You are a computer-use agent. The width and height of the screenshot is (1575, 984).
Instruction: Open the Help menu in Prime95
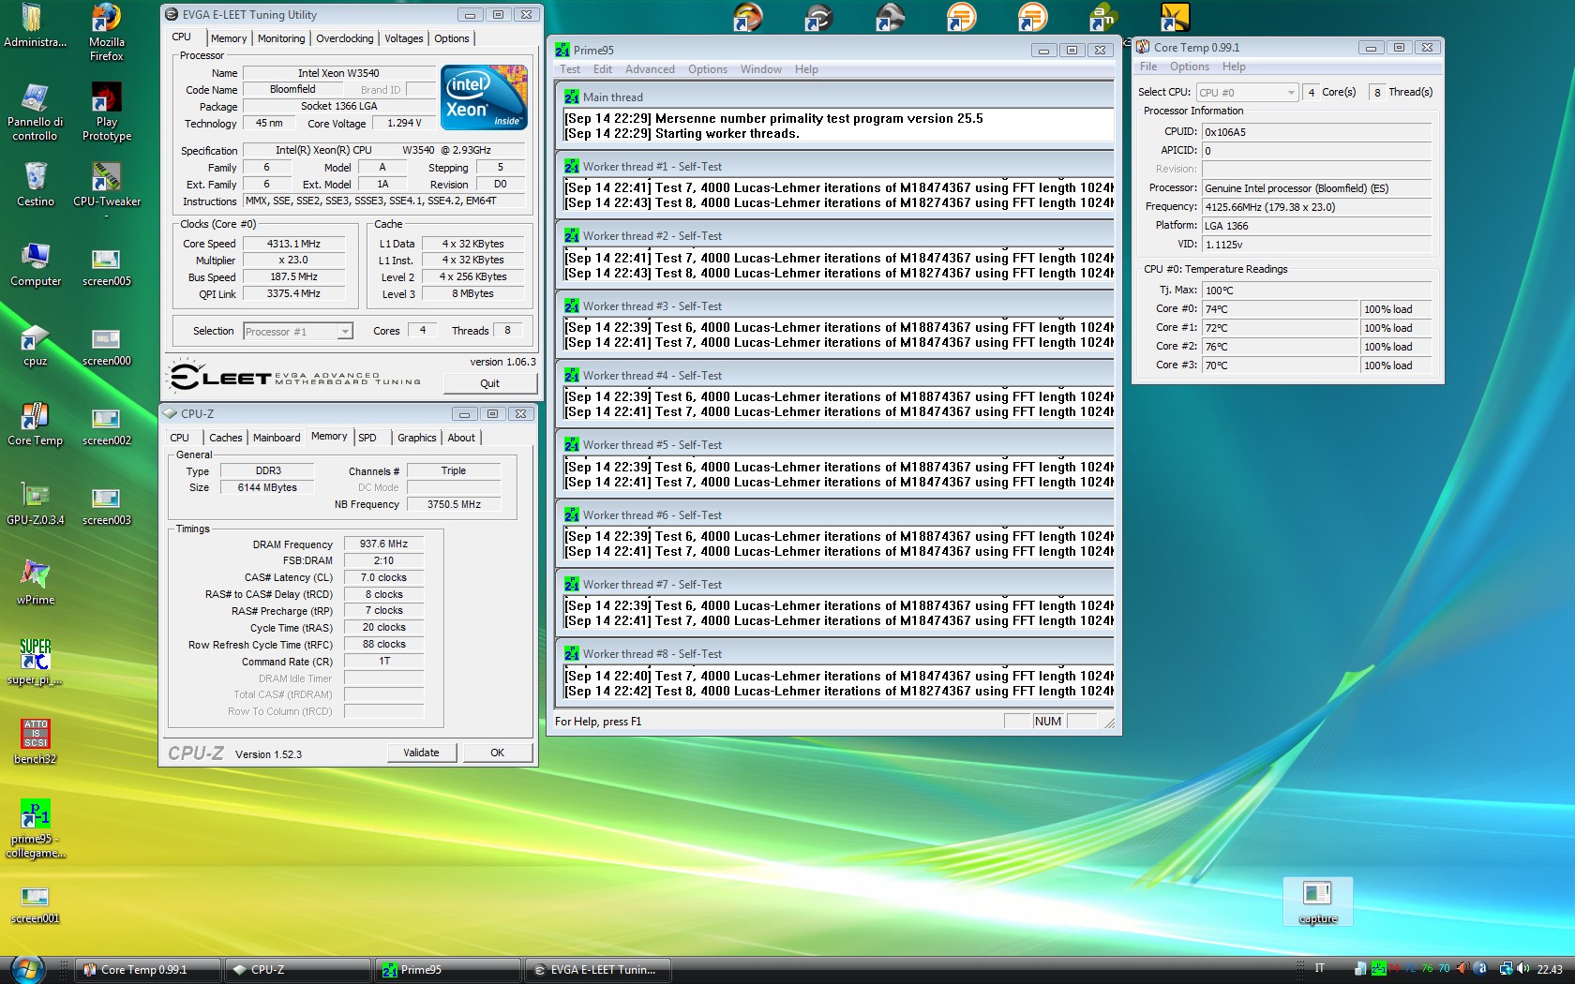[x=806, y=69]
